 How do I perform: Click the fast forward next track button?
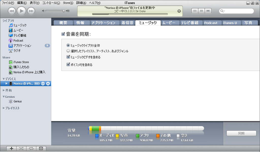tap(31, 11)
